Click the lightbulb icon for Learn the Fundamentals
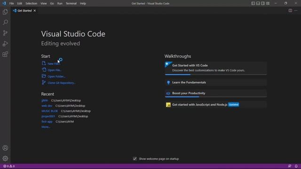301x169 pixels. (168, 83)
